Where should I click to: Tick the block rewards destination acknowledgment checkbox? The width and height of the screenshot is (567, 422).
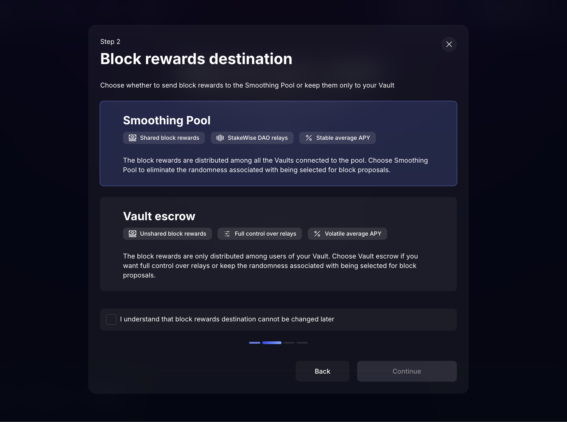click(x=111, y=319)
